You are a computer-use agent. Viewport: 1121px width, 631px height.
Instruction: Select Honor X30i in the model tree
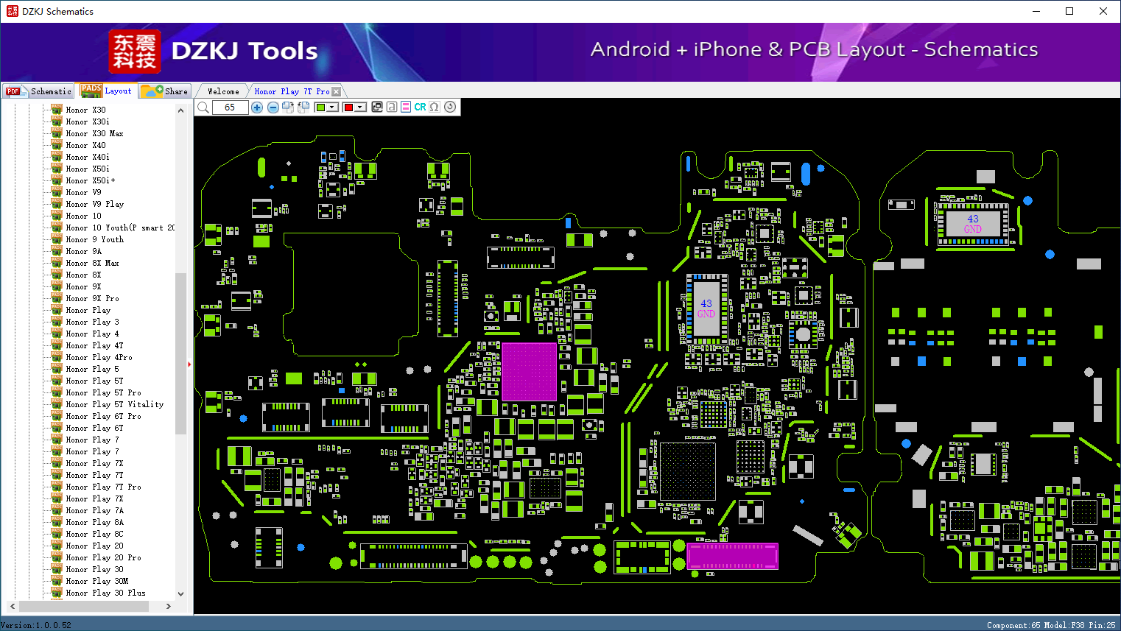tap(88, 121)
